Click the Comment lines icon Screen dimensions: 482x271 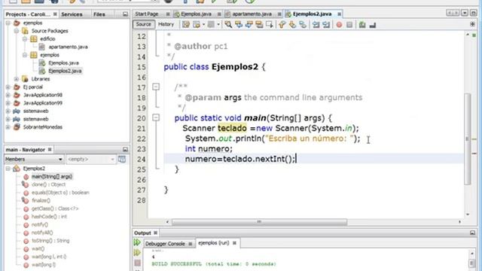click(362, 25)
